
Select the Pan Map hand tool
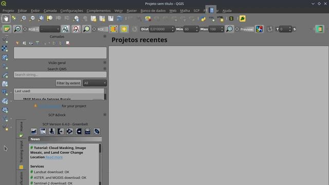(6, 18)
